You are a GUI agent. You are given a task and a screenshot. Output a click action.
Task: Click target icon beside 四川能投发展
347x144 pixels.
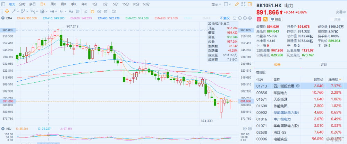[x=298, y=86]
